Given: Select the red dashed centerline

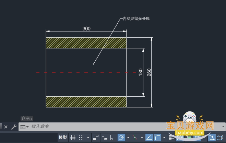Looking at the screenshot, I should point(86,72).
